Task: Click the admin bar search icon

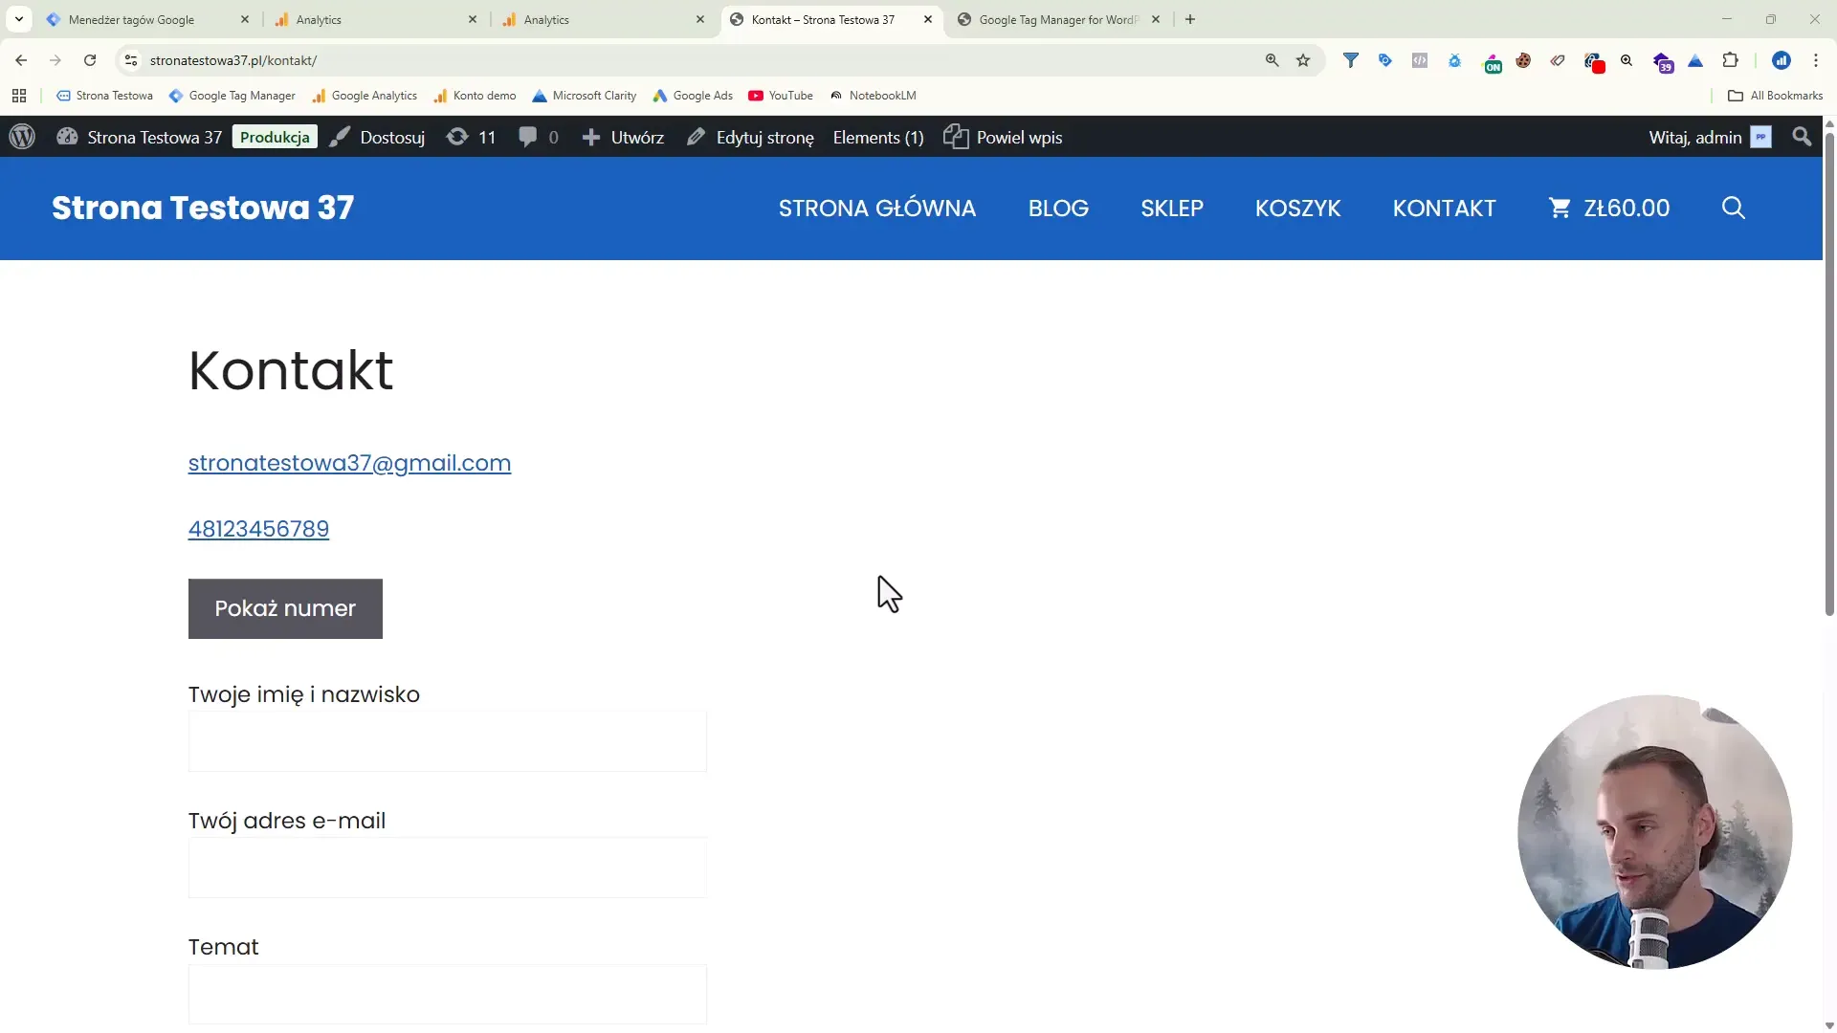Action: coord(1802,137)
